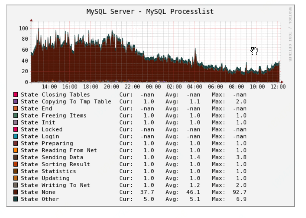Click the 60 value on the y-axis

[25, 50]
